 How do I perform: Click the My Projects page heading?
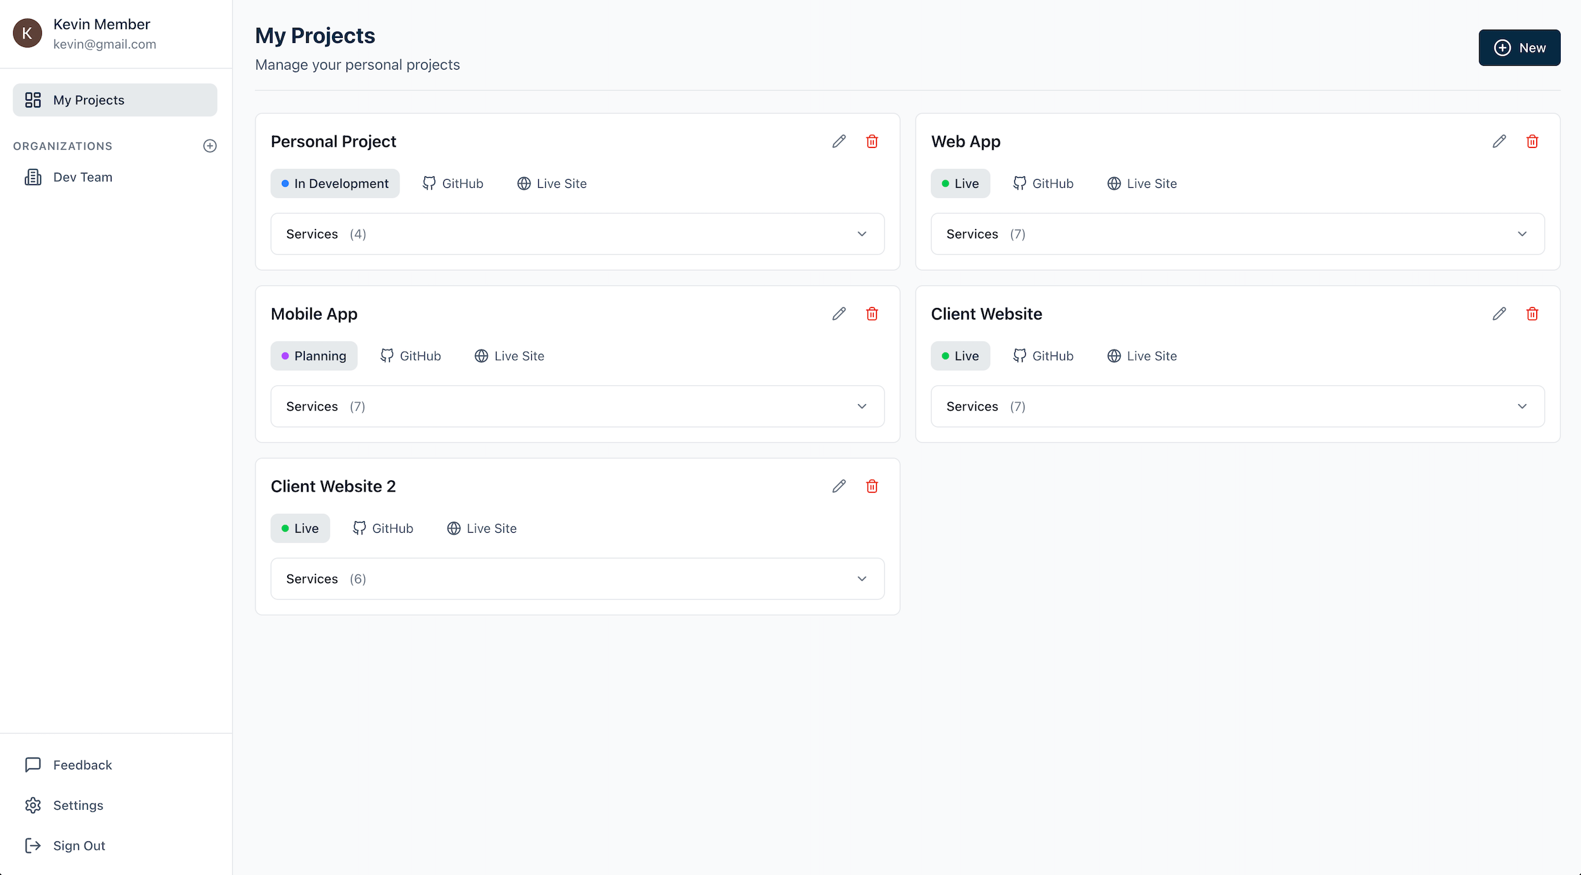click(315, 36)
